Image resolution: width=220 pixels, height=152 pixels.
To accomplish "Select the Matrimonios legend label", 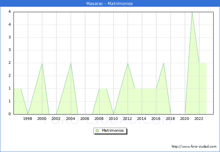I will [113, 130].
